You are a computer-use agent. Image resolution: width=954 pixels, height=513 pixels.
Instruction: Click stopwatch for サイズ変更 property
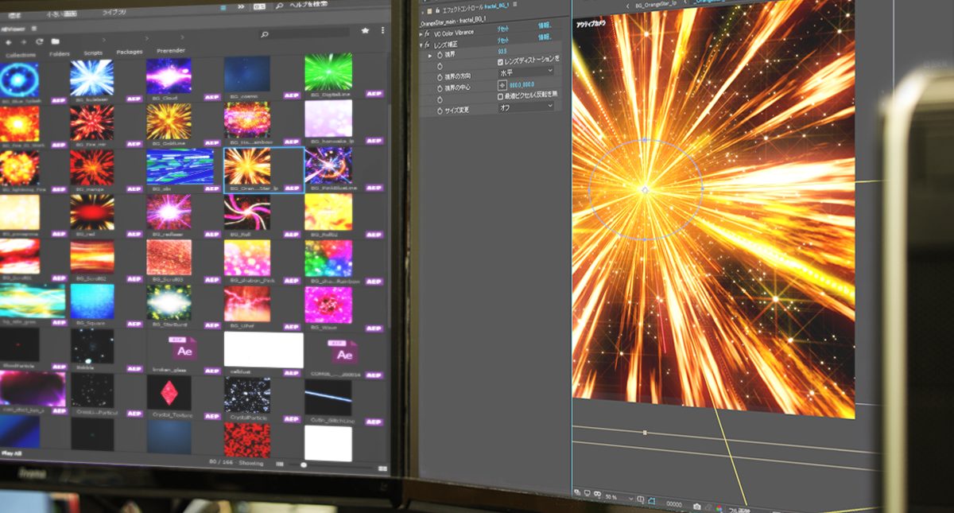click(x=439, y=110)
